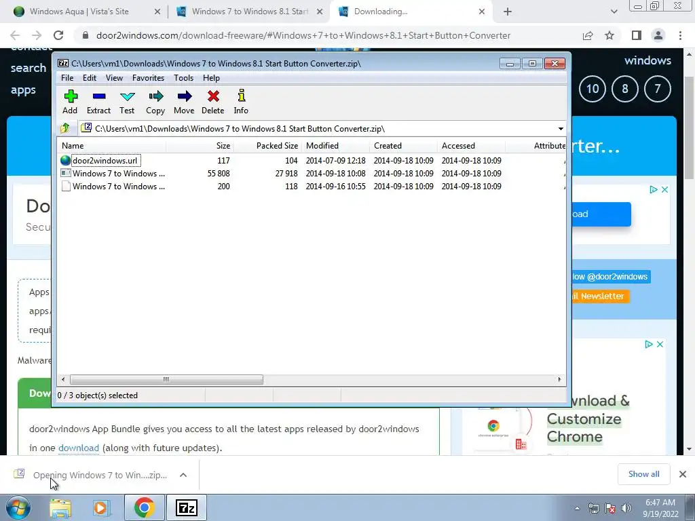Open the View menu in 7-Zip
The height and width of the screenshot is (521, 695).
(114, 78)
